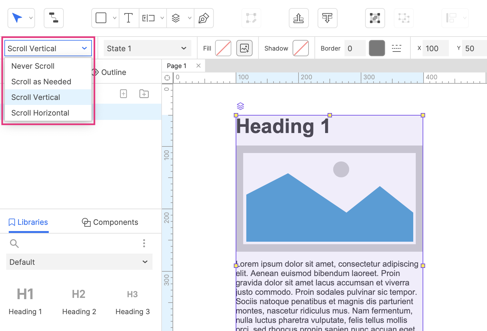Click the dynamic panel layers tool
This screenshot has width=487, height=331.
click(176, 18)
